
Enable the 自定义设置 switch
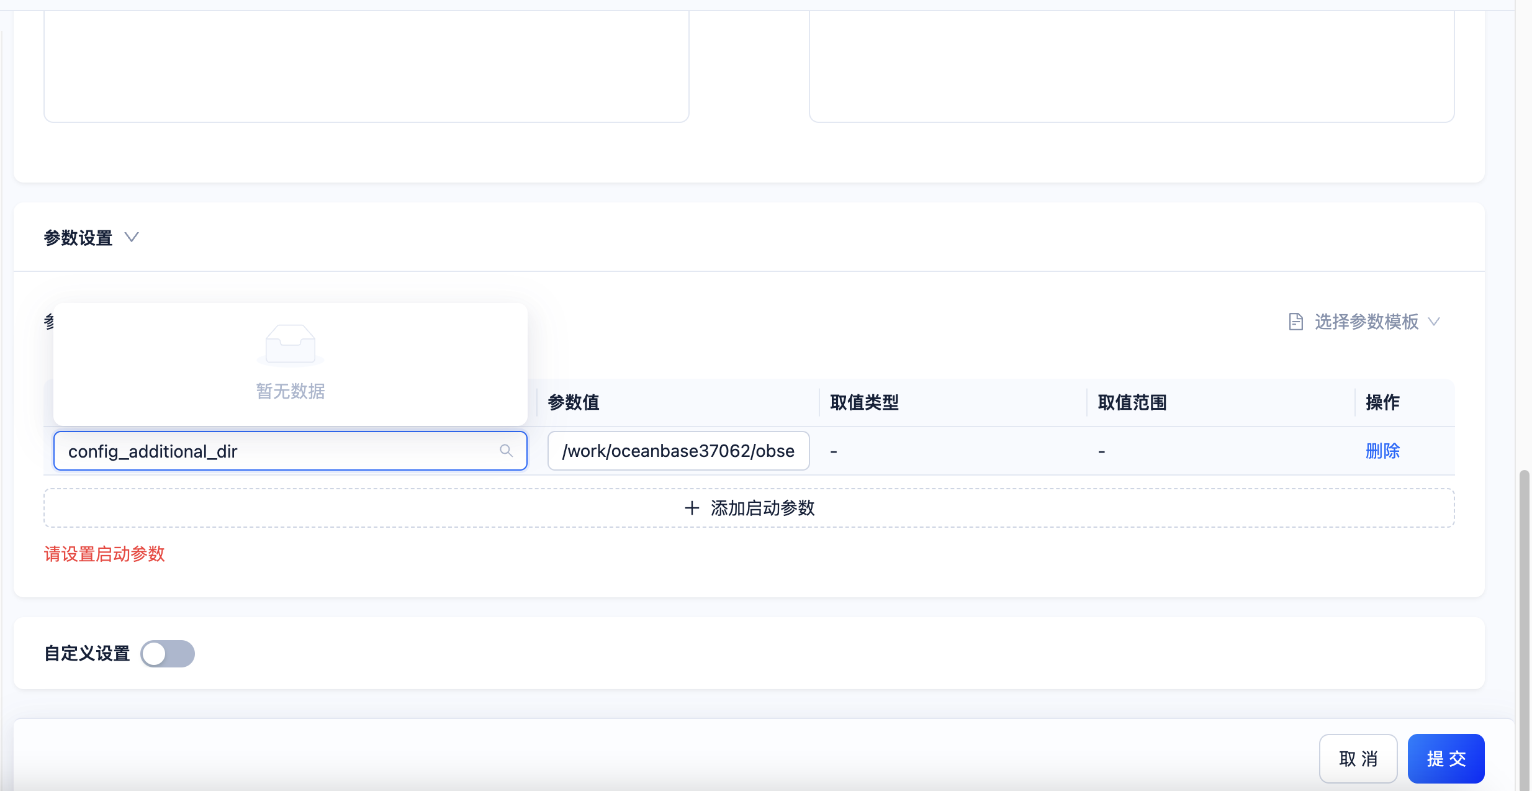click(x=168, y=654)
